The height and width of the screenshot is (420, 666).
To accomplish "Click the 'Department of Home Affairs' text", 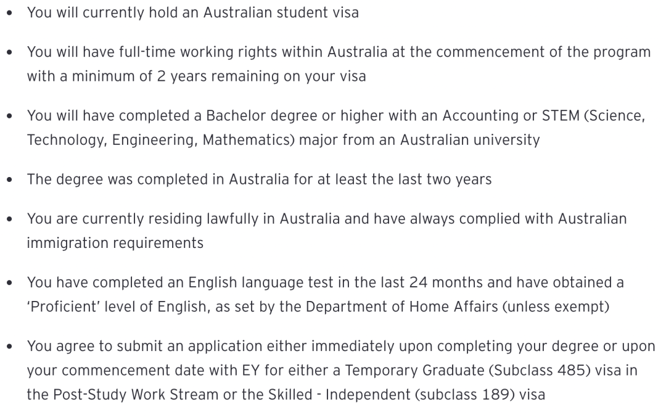I will pos(402,307).
